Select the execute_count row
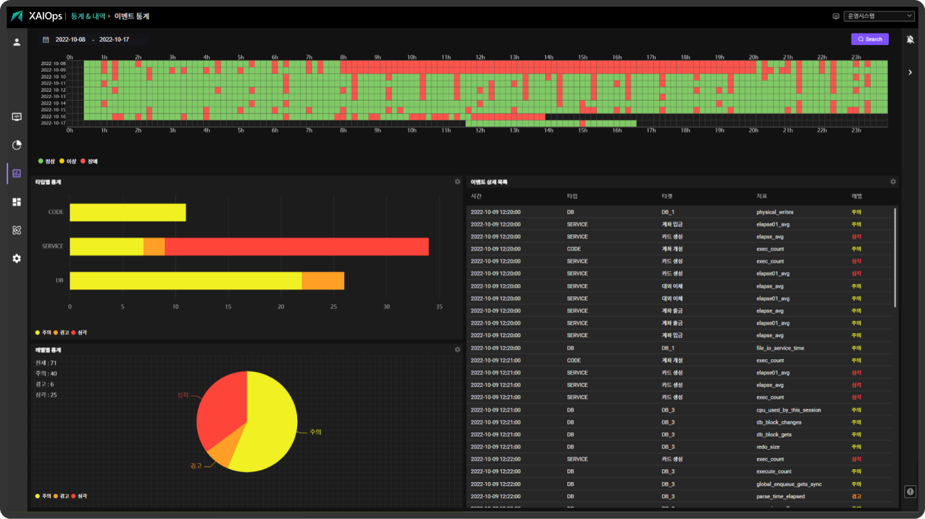 [679, 471]
